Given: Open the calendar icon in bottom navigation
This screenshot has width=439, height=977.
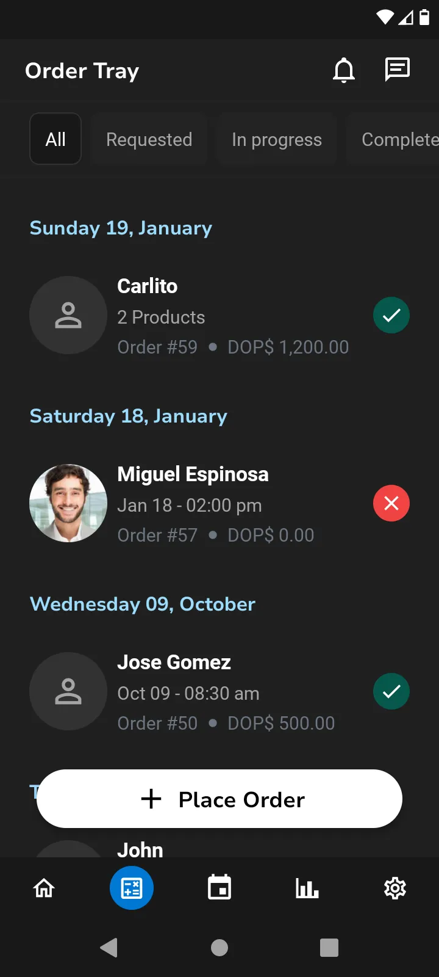Looking at the screenshot, I should [x=220, y=888].
